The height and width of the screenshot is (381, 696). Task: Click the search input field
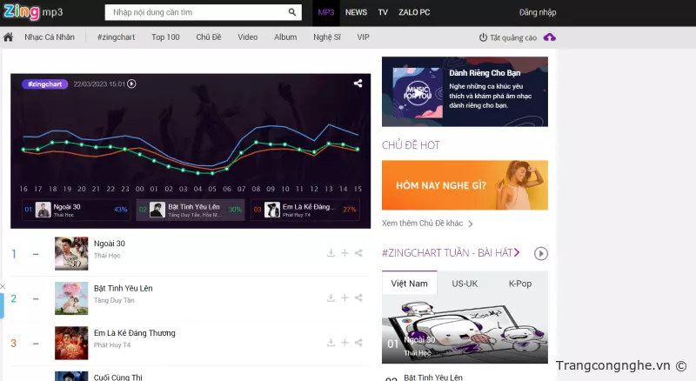click(x=196, y=12)
